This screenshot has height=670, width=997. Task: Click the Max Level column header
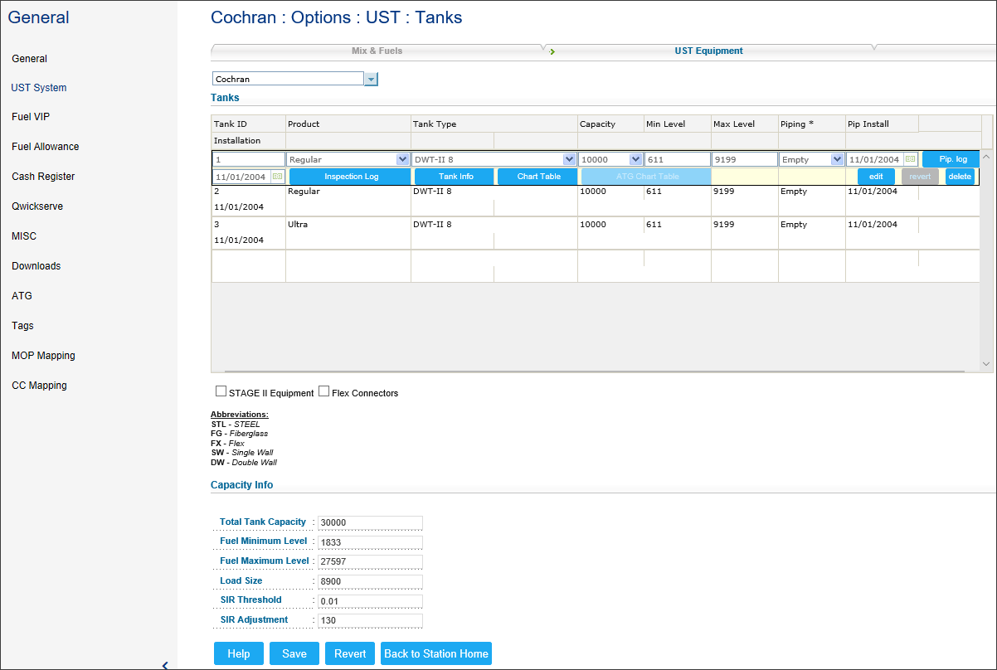click(745, 124)
